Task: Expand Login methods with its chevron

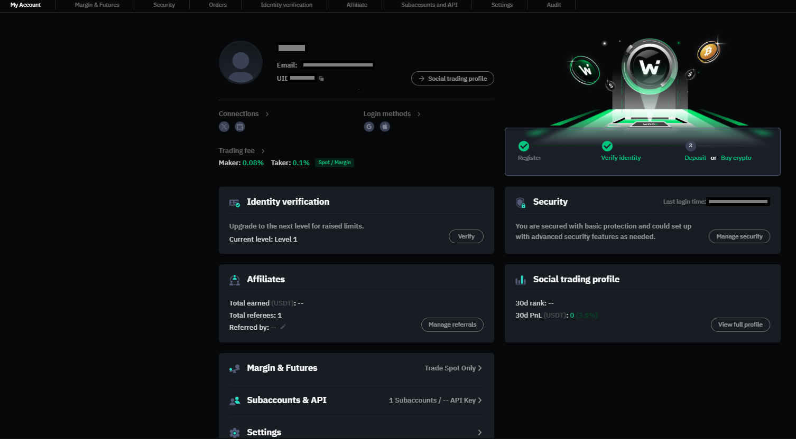Action: pos(419,114)
